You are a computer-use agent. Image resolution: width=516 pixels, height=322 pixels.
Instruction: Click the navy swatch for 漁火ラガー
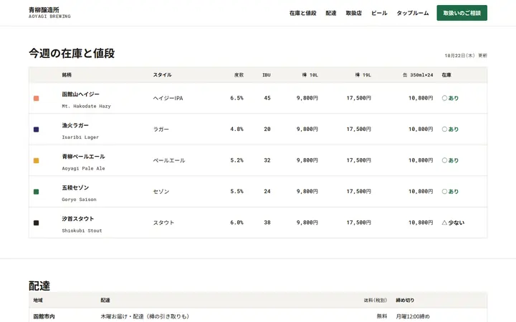37,130
